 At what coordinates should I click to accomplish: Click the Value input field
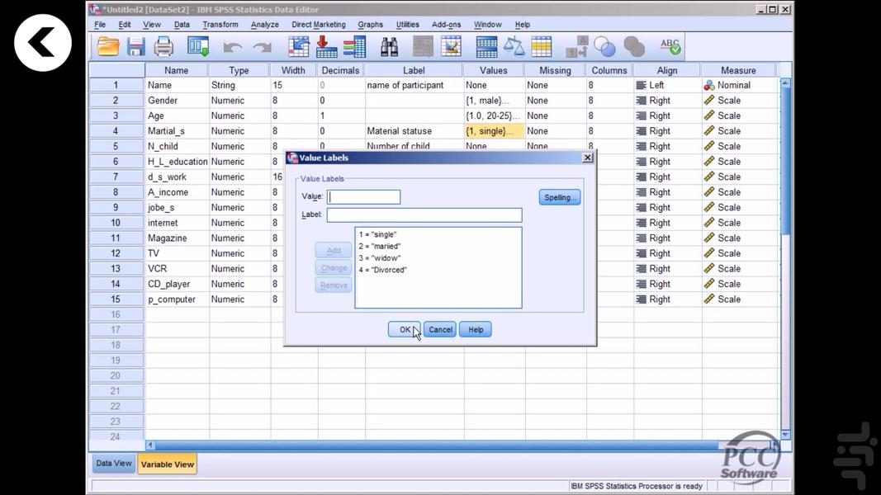[363, 196]
